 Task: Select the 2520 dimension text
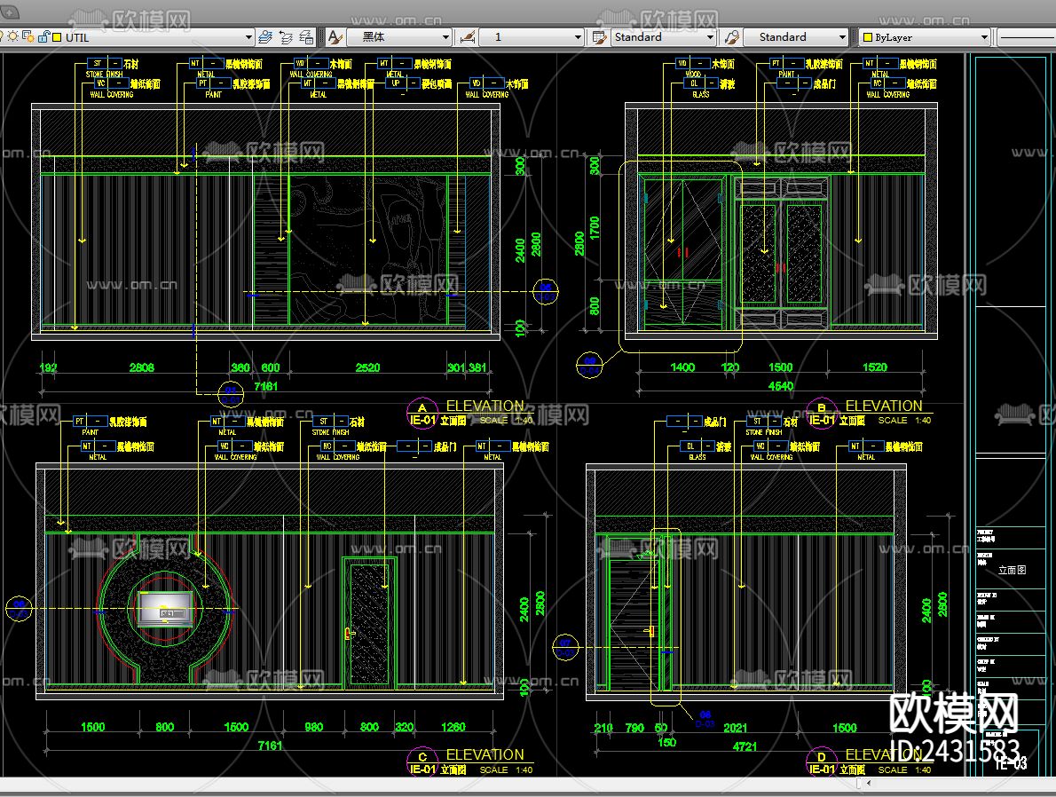(x=367, y=367)
